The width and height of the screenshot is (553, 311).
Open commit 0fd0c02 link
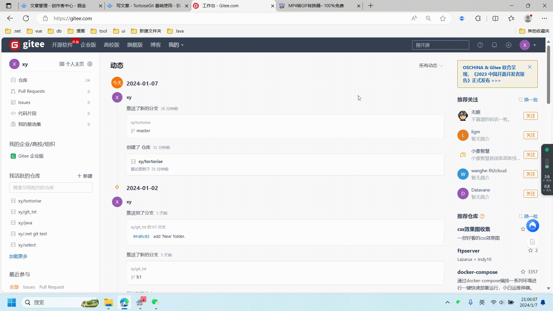pos(141,236)
